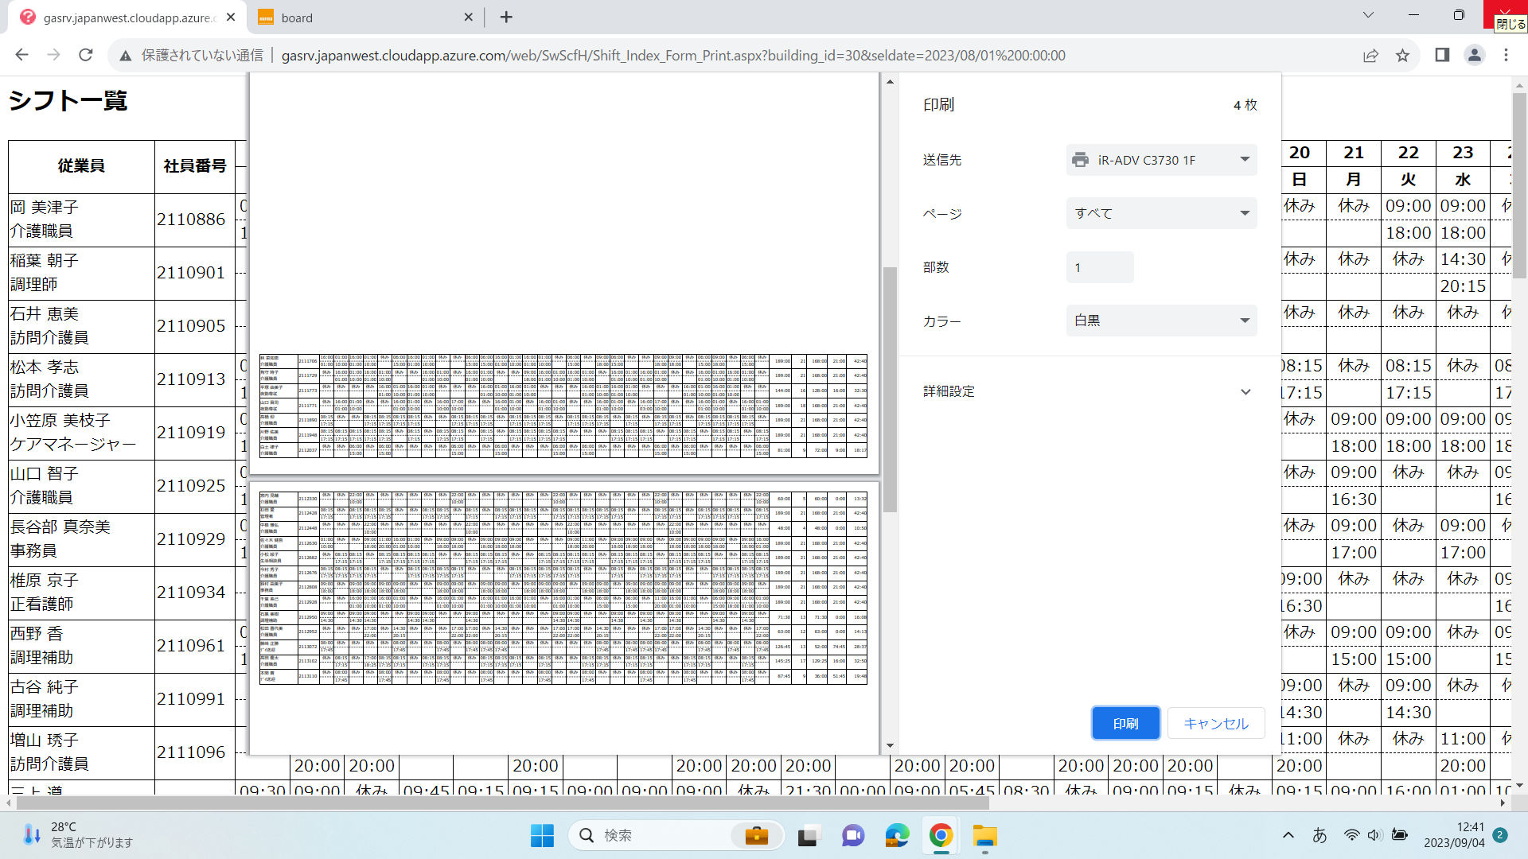Screen dimensions: 1528x859
Task: Open the browser side panel icon
Action: [1442, 55]
